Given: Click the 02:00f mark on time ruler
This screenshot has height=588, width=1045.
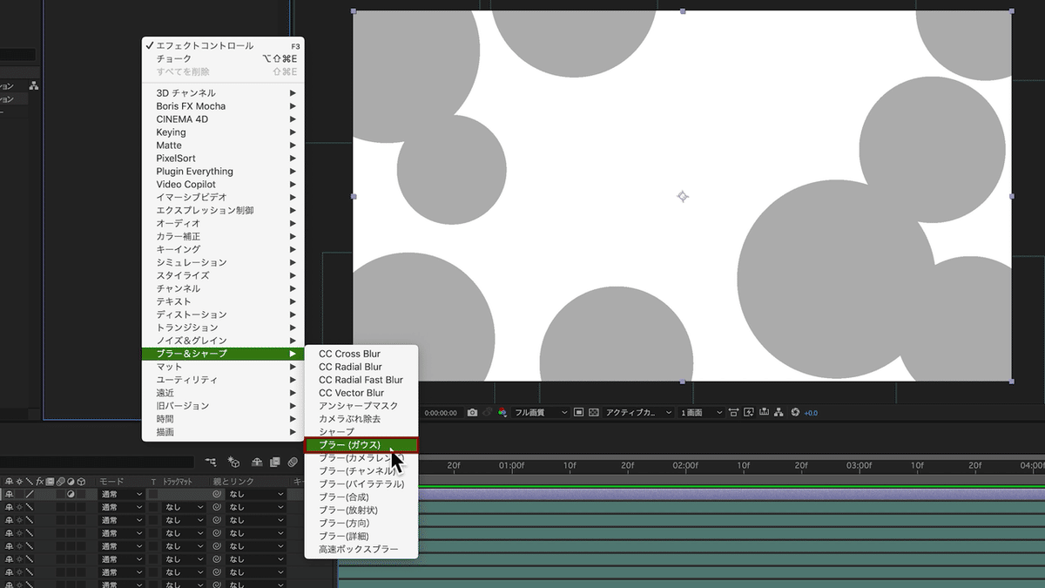Looking at the screenshot, I should point(685,466).
